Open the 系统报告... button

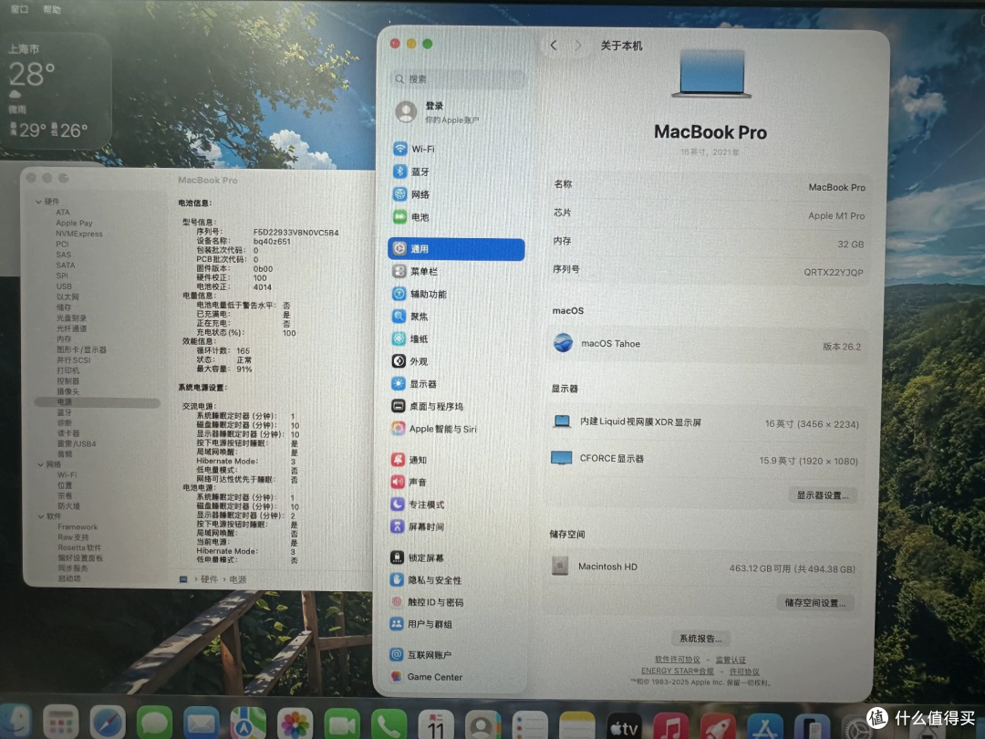[700, 639]
